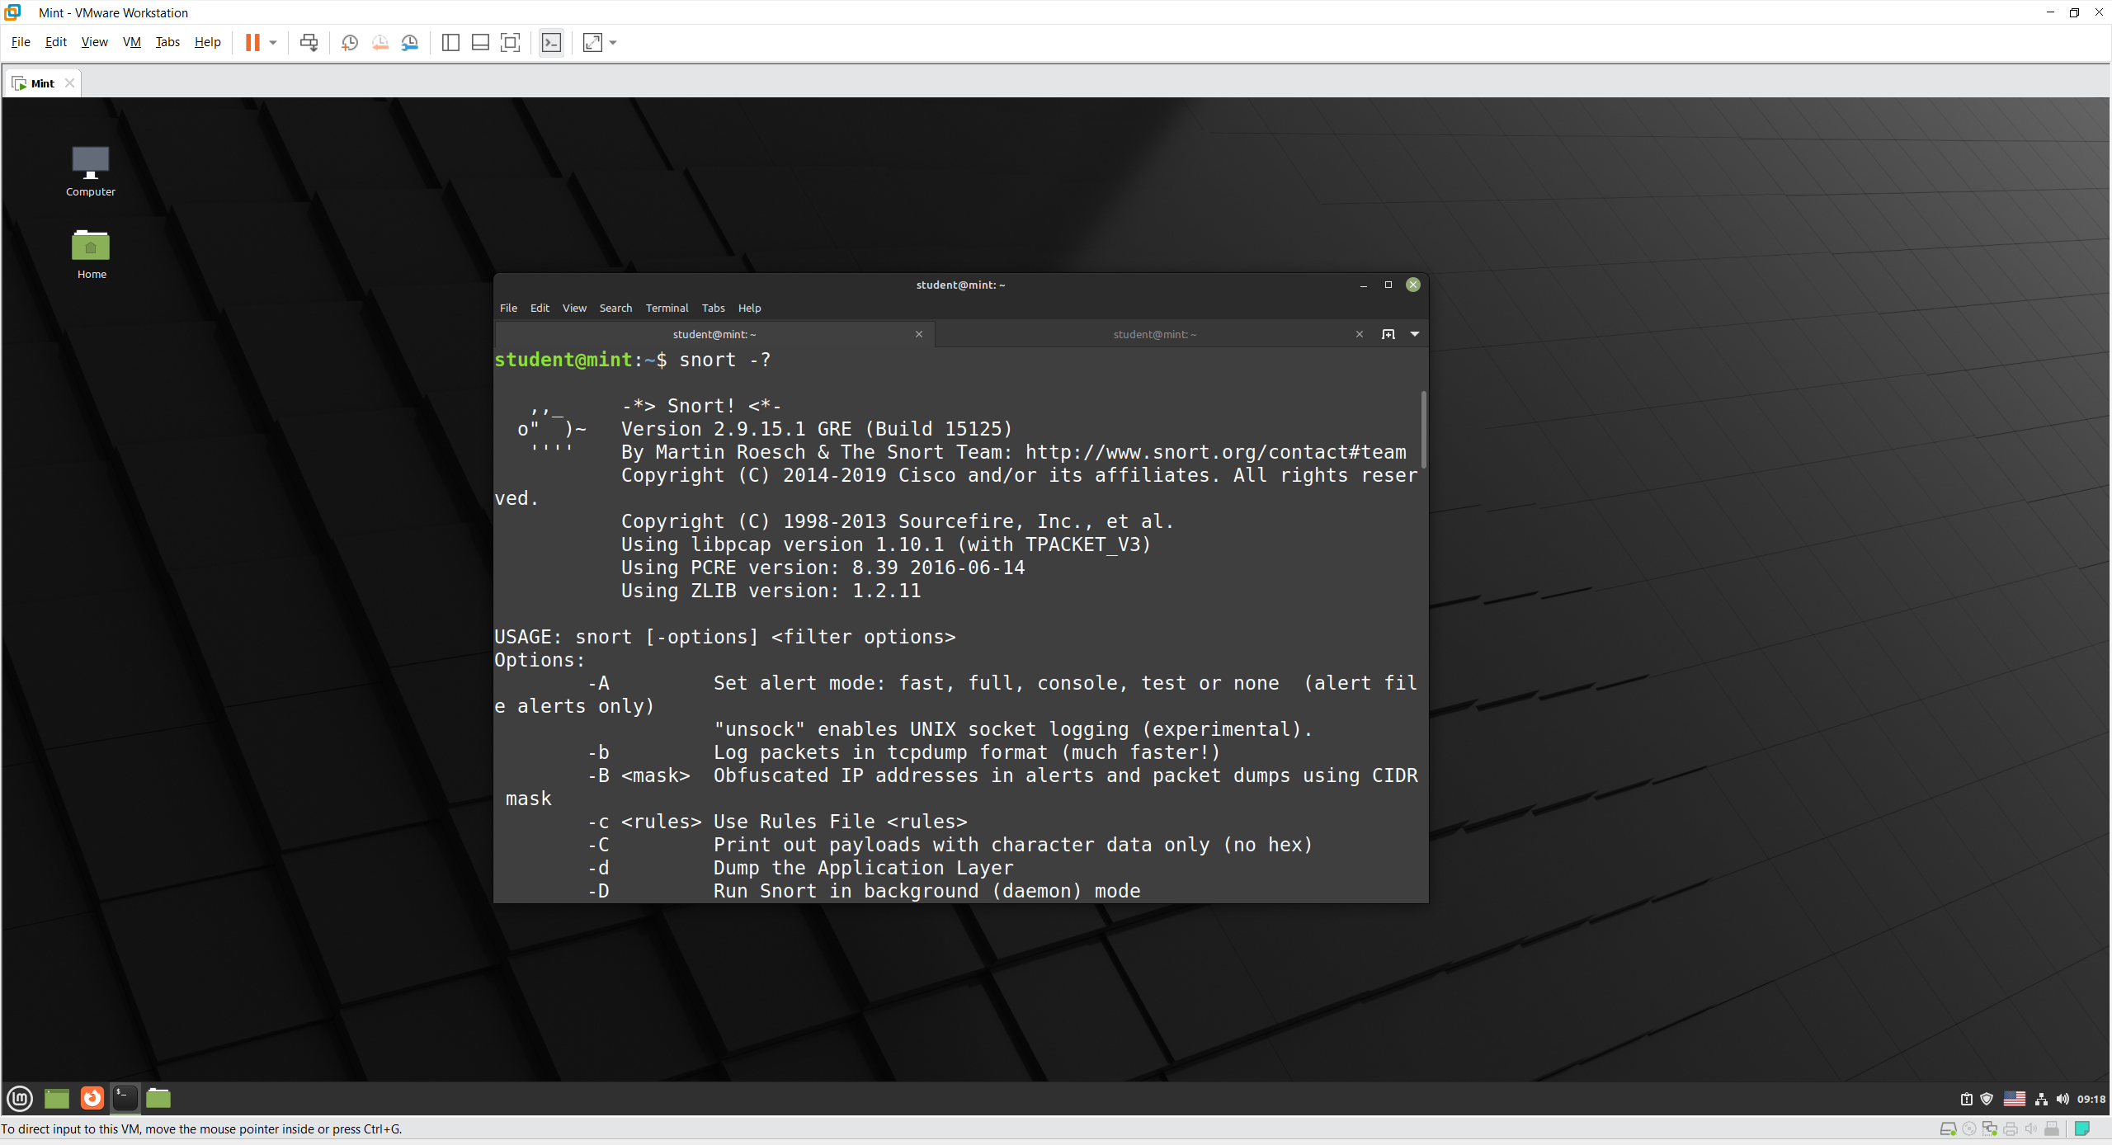Expand the power options dropdown arrow
Screen dimensions: 2112x1145
point(273,42)
